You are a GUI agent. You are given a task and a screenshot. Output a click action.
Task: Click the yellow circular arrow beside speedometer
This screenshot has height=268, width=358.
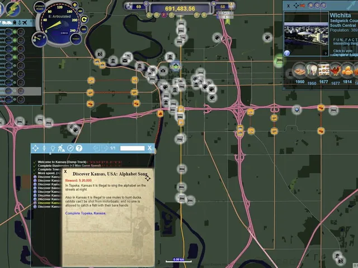coord(84,20)
